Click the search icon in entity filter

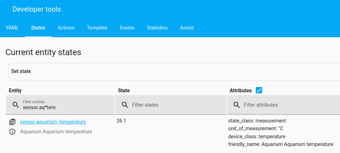[x=16, y=105]
